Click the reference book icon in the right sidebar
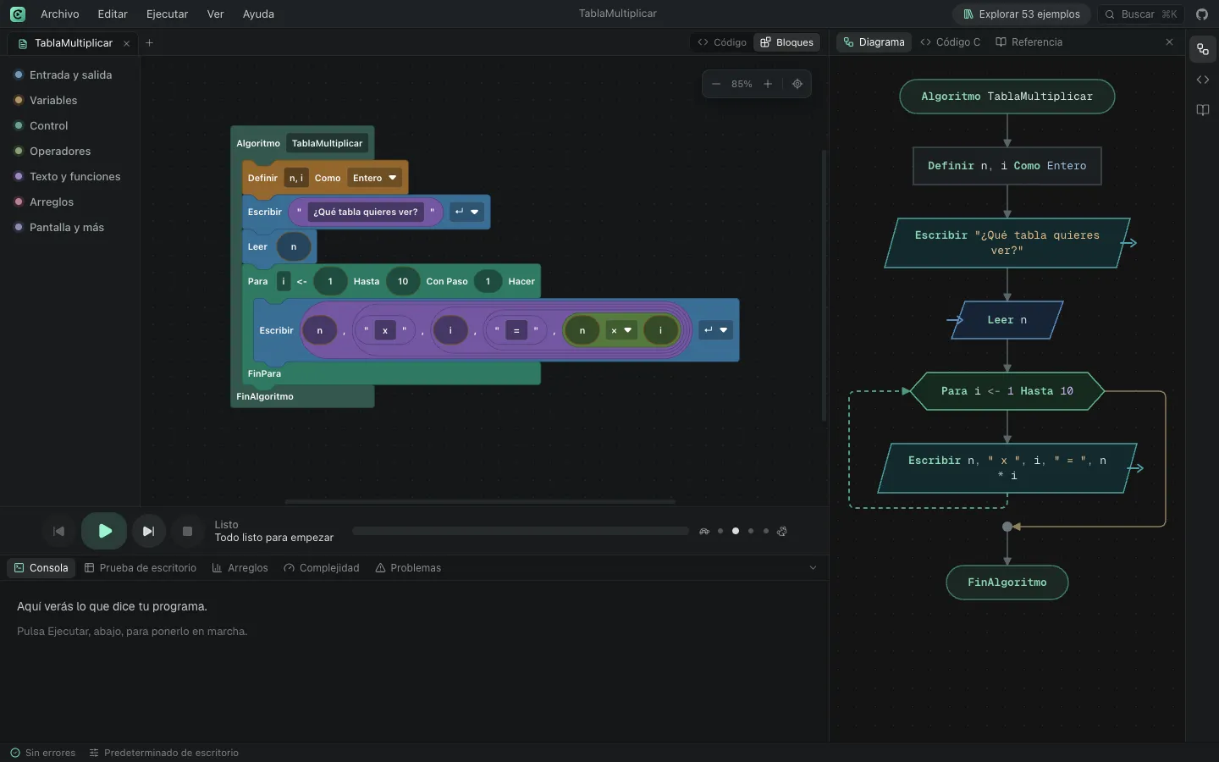 coord(1203,110)
